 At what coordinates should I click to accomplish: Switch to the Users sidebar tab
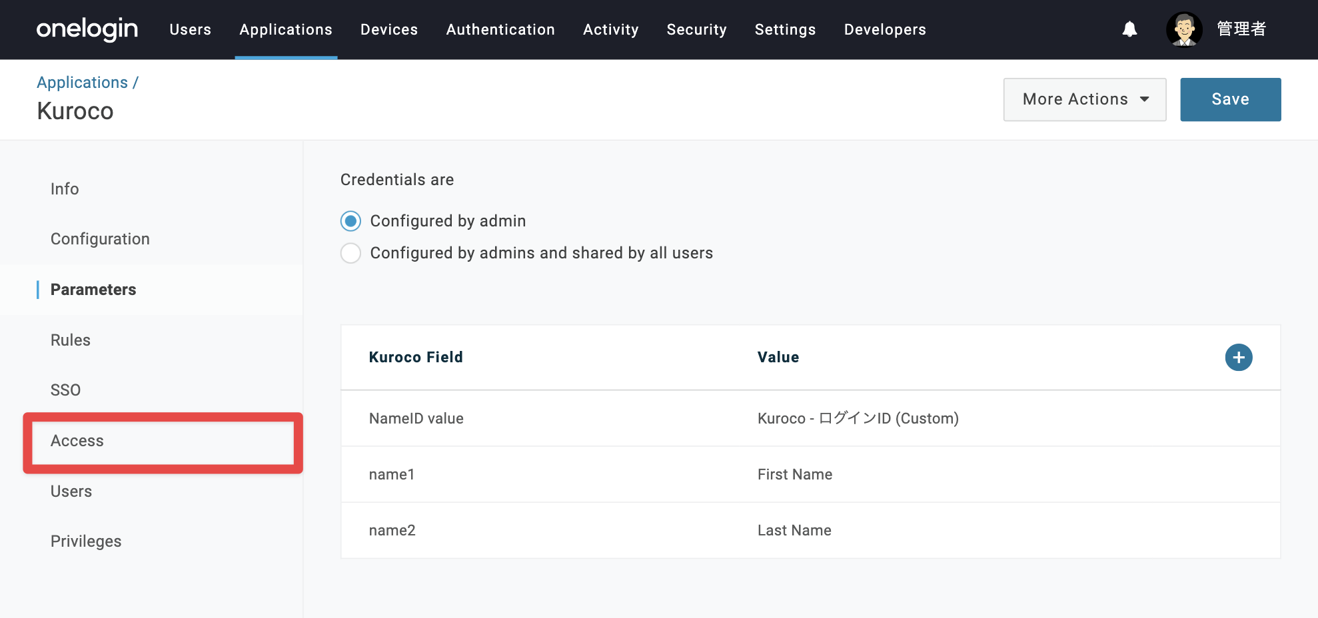point(71,491)
